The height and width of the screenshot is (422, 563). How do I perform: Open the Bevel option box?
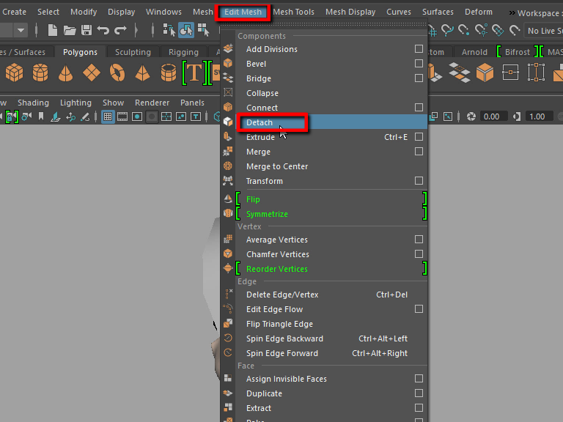419,64
